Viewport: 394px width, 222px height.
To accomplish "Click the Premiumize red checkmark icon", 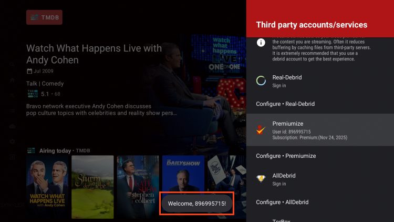I will coord(261,130).
